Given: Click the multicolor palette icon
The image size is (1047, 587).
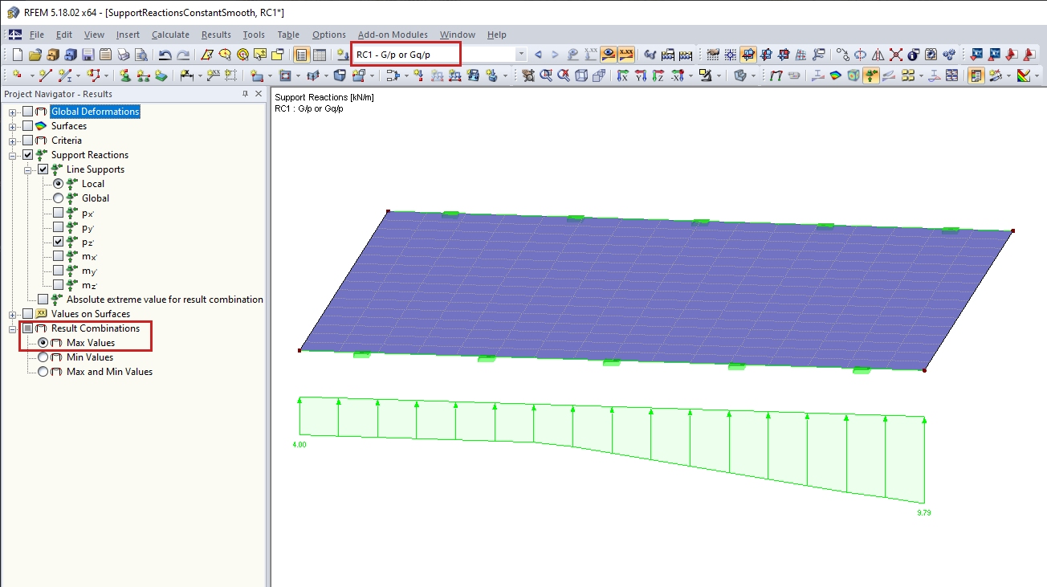Looking at the screenshot, I should coord(1023,75).
